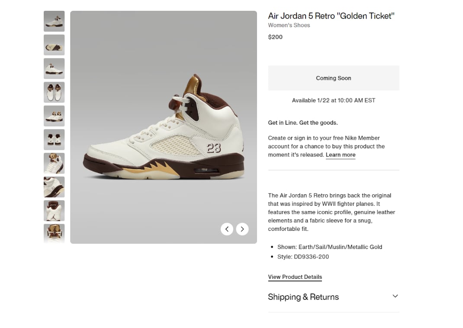Click the Coming Soon button
This screenshot has width=463, height=328.
pyautogui.click(x=334, y=78)
